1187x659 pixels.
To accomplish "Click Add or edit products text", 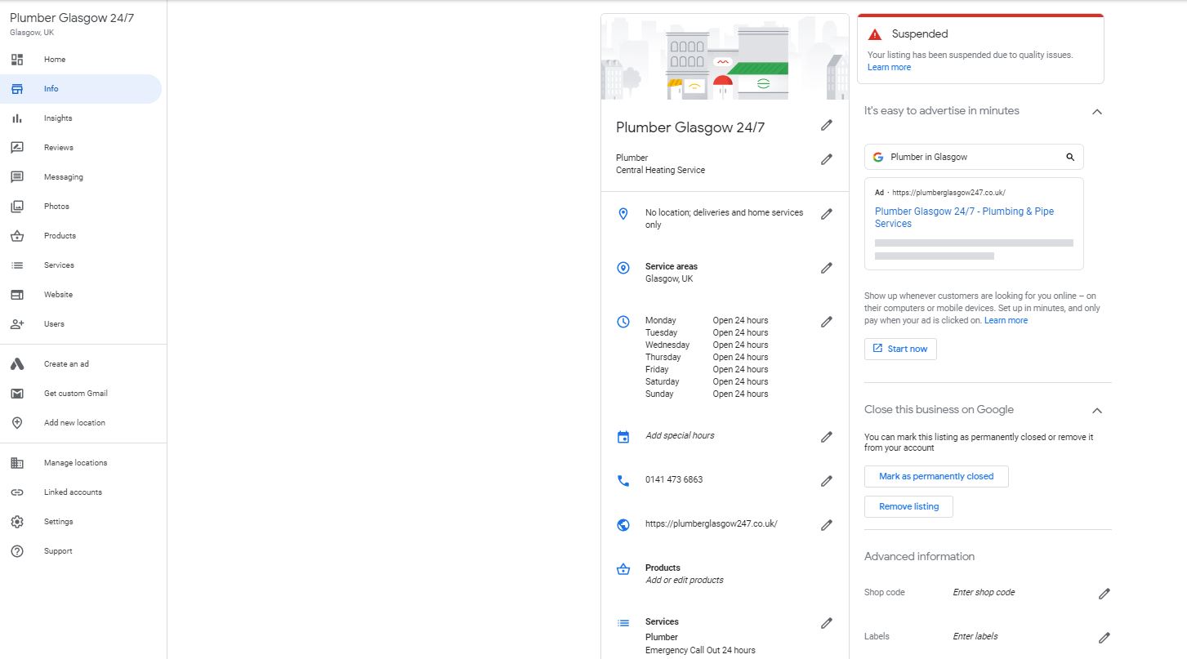I will coord(685,580).
